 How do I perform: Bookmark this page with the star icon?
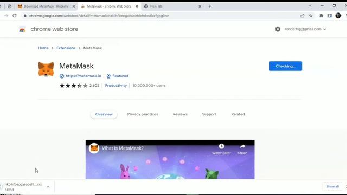coord(311,16)
